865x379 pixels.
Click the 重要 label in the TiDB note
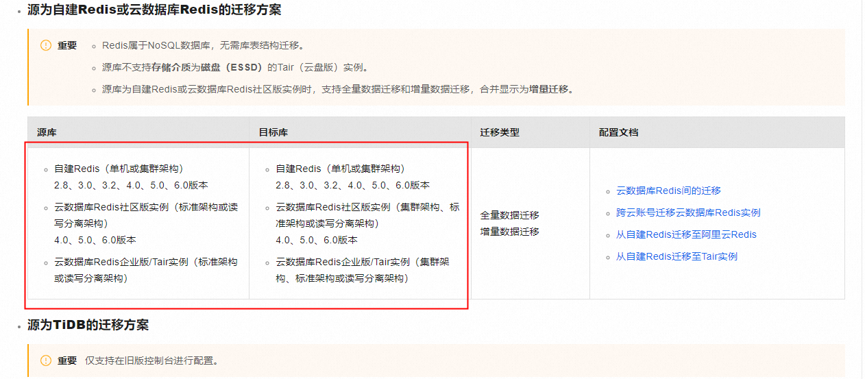tap(67, 360)
